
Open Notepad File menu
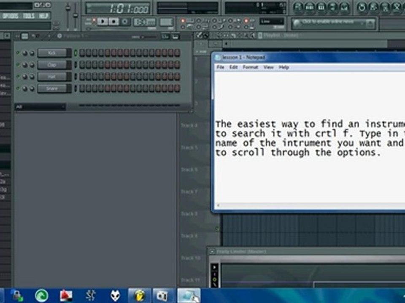[220, 67]
